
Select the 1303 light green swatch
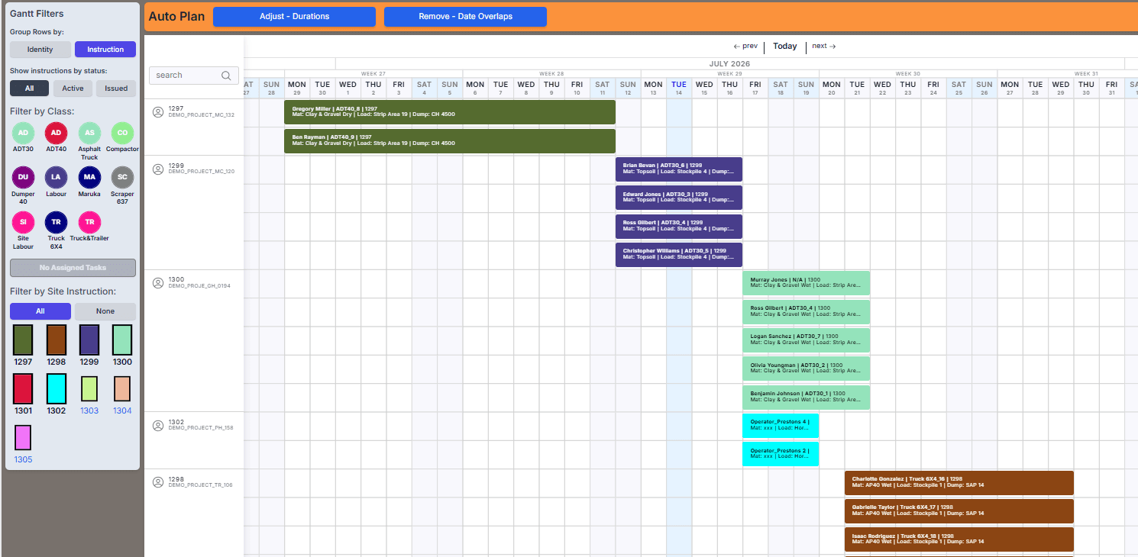point(89,388)
